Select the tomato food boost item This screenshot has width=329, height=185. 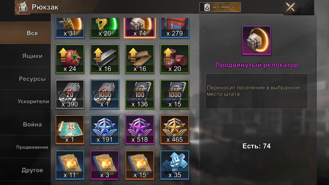coord(70,59)
